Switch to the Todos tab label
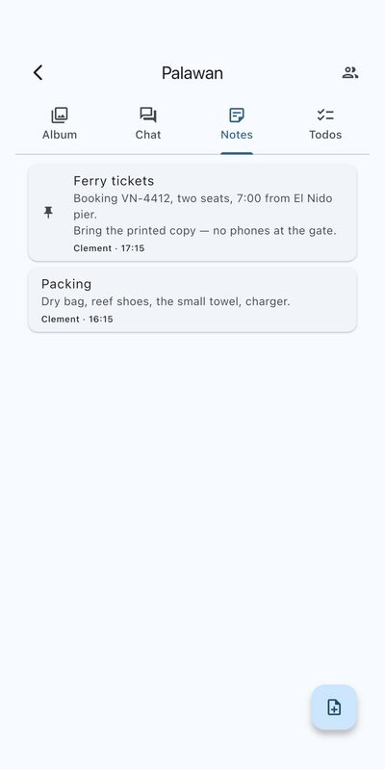This screenshot has width=385, height=770. coord(325,135)
